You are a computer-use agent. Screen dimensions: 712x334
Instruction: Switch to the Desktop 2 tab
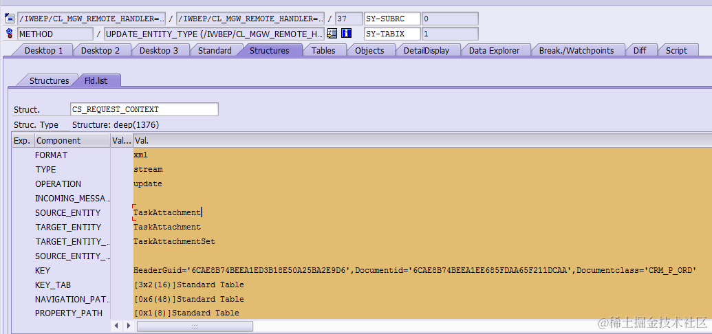tap(100, 50)
